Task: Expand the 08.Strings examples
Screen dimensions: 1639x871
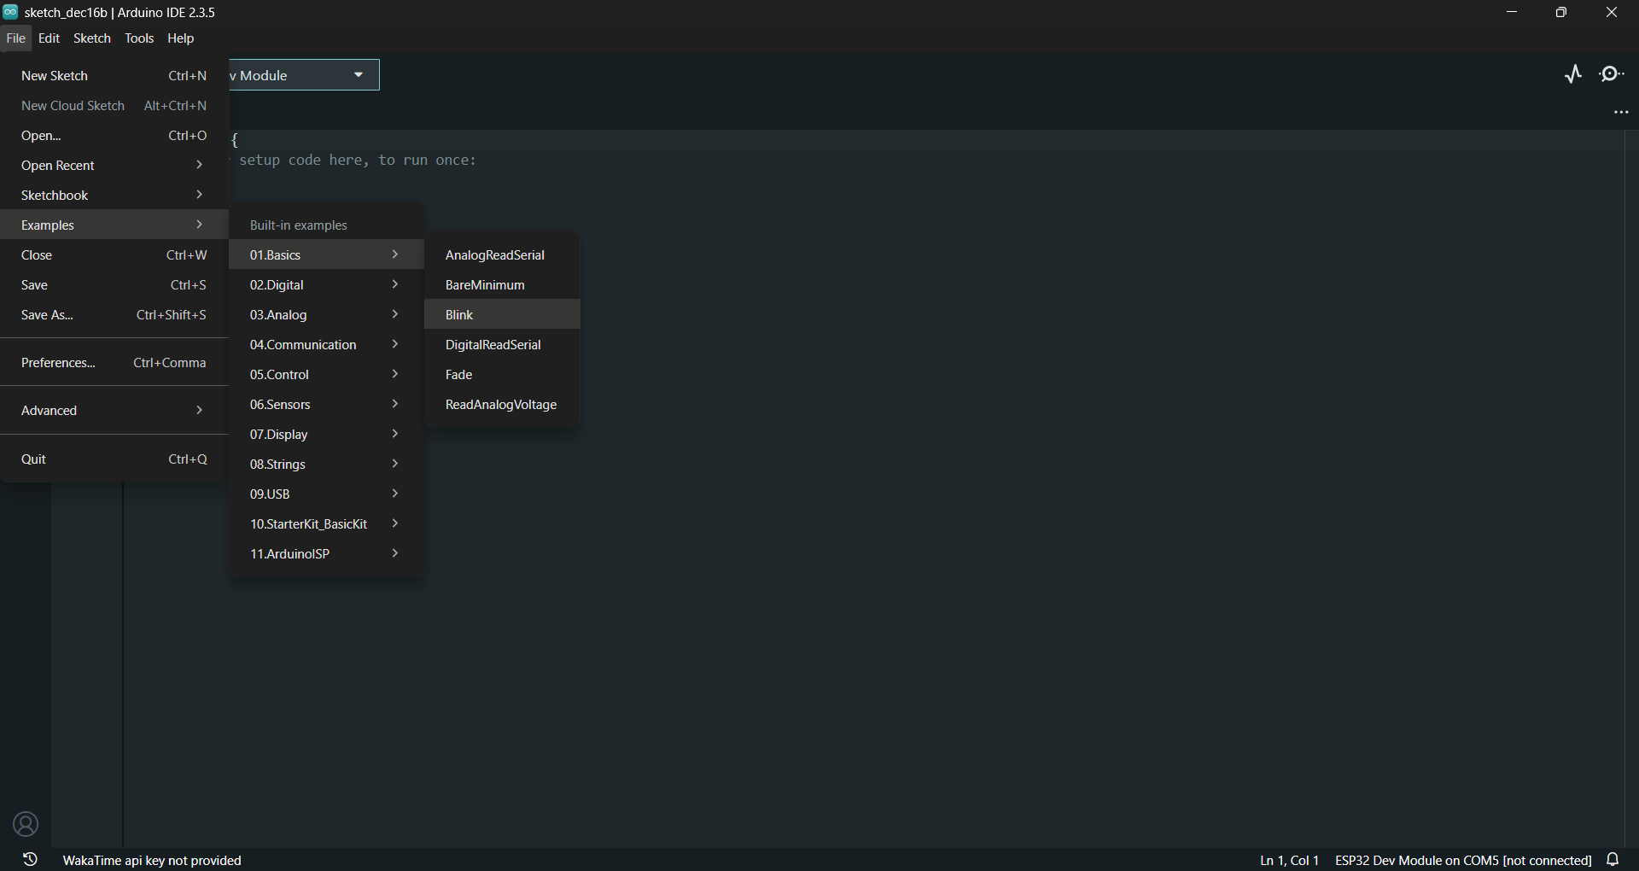Action: tap(326, 465)
